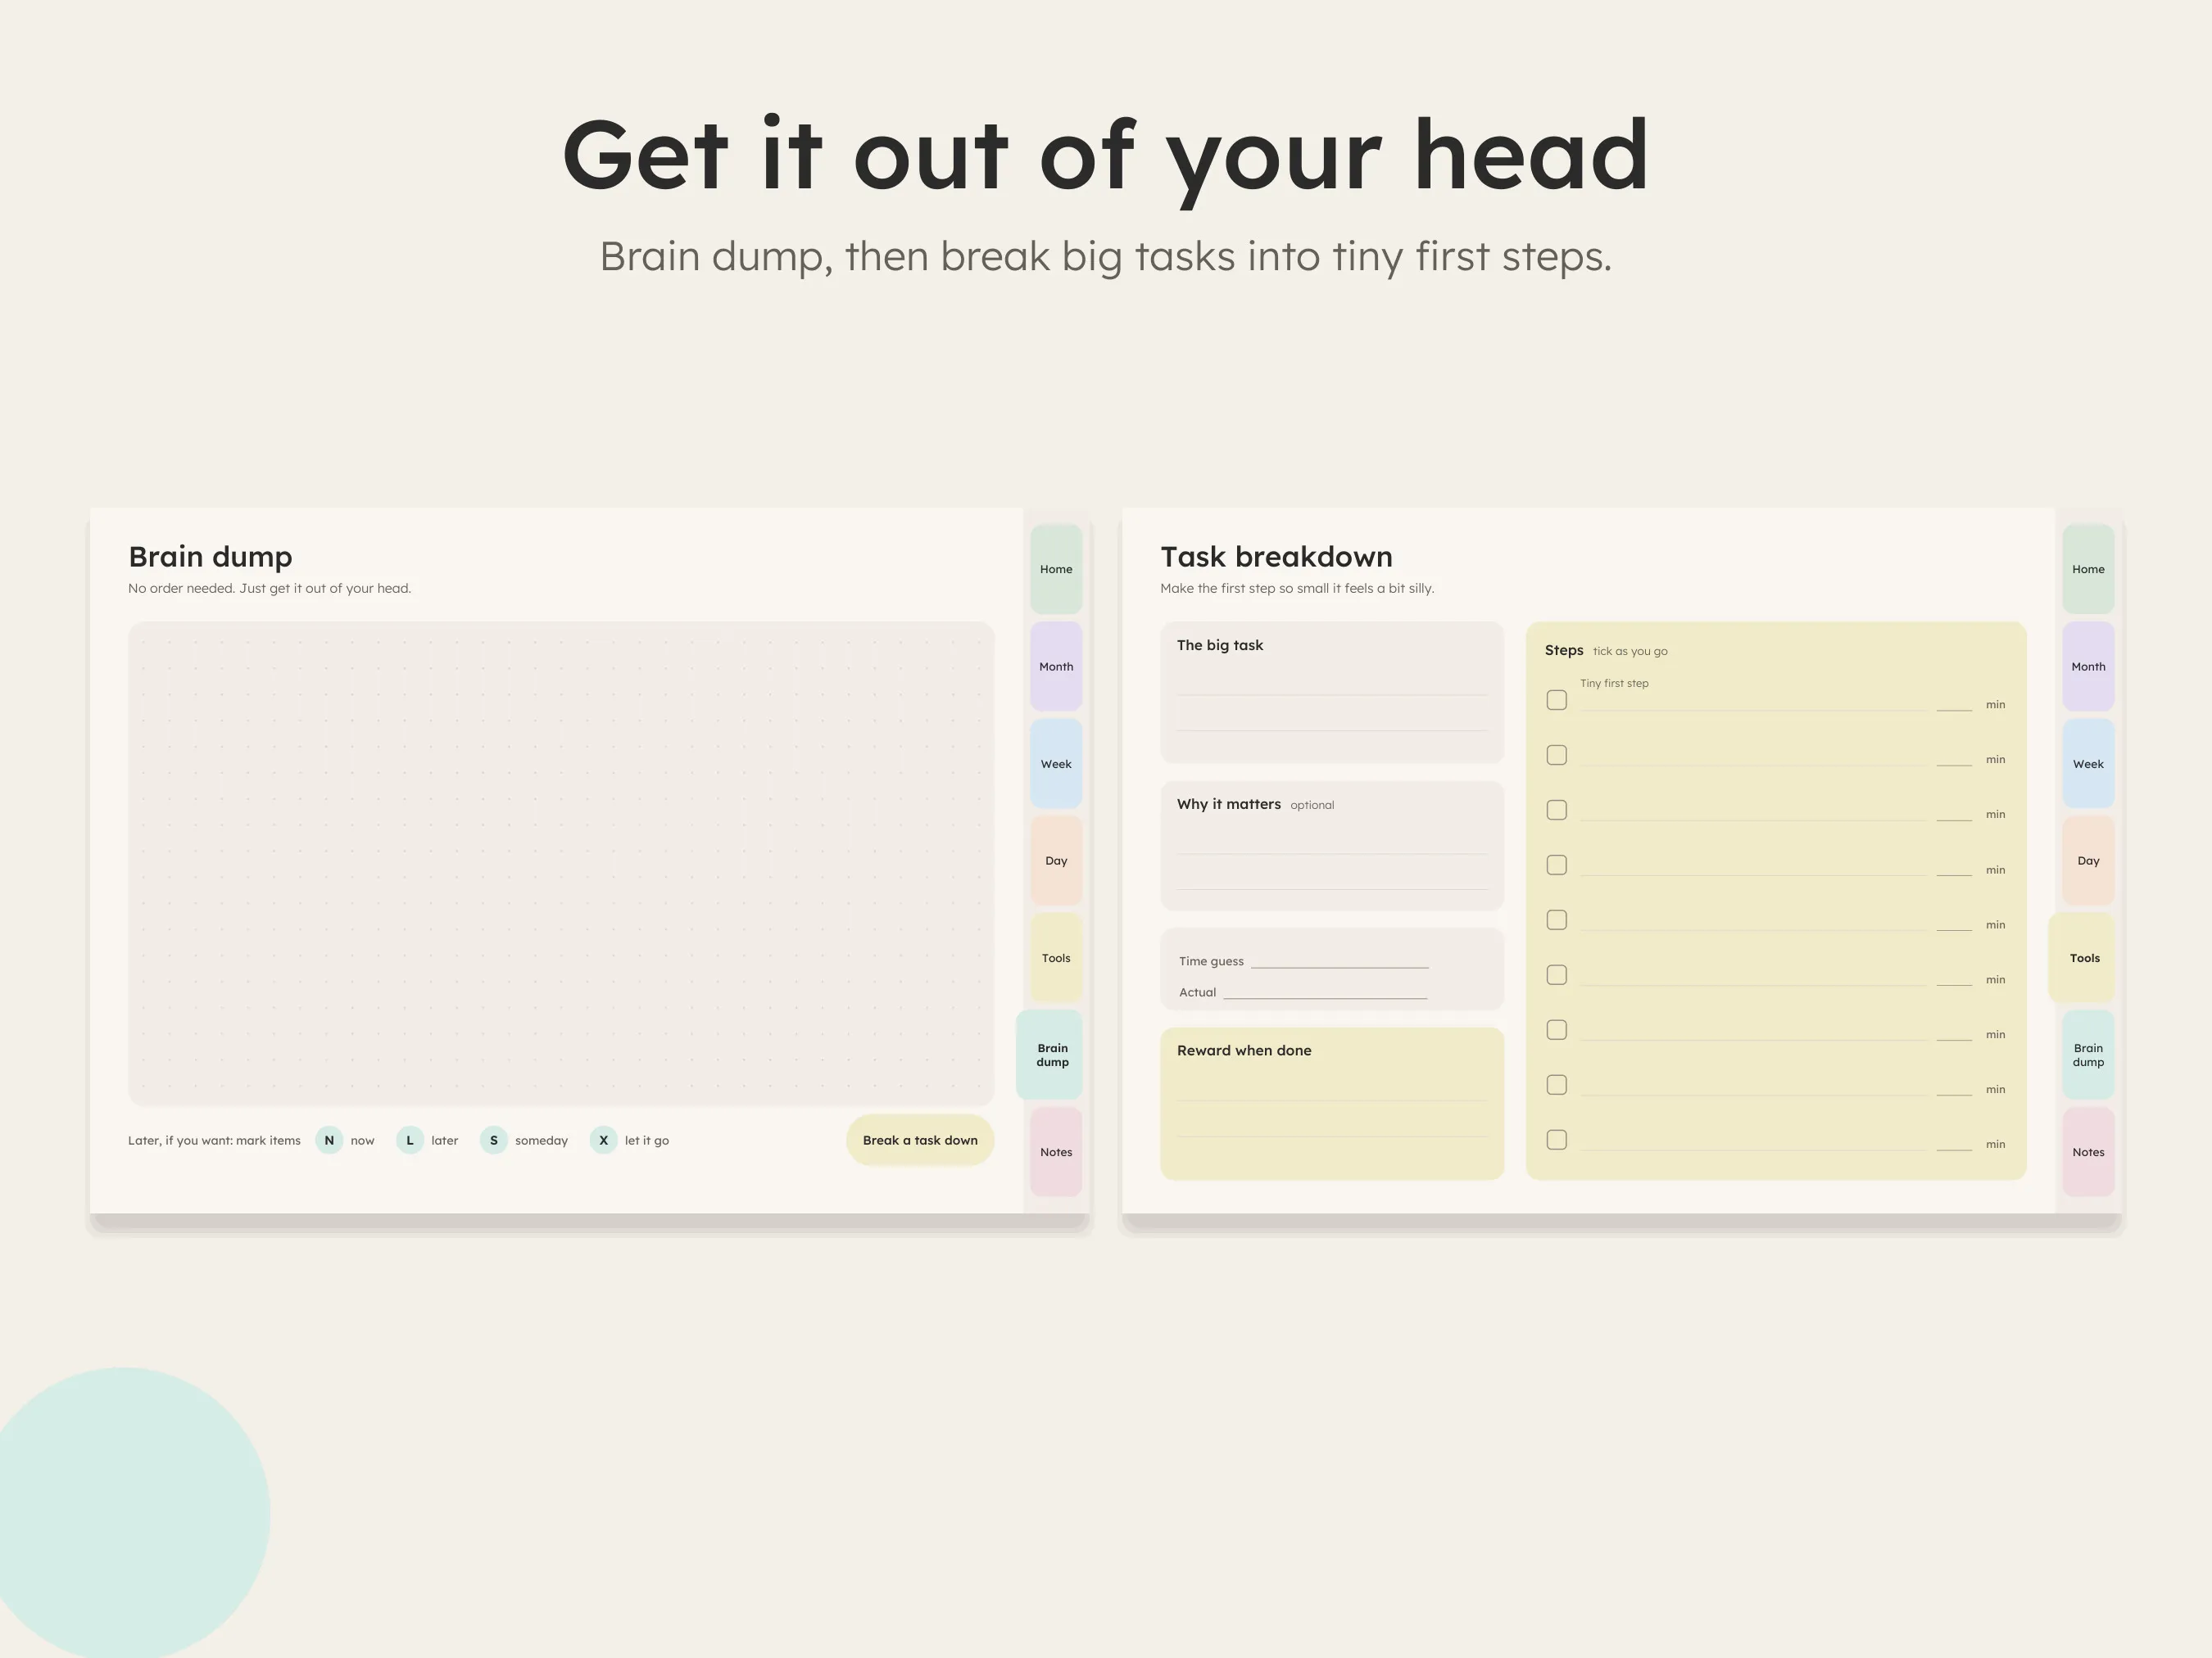Tick the fifth step checkbox
The image size is (2212, 1658).
1556,920
